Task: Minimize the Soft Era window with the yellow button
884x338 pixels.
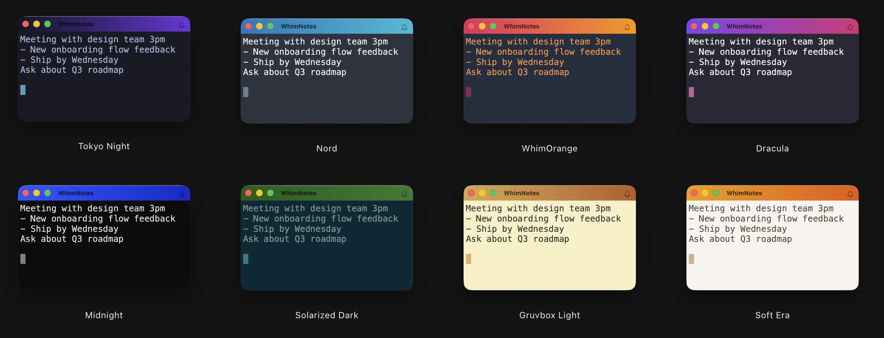Action: pos(705,193)
